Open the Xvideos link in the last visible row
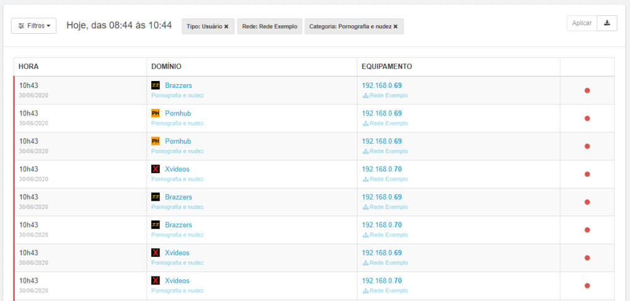The height and width of the screenshot is (301, 630). pos(177,281)
